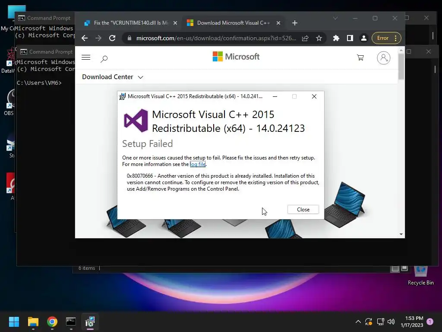
Task: Select the large-icons view toggle in Explorer
Action: coord(404,268)
